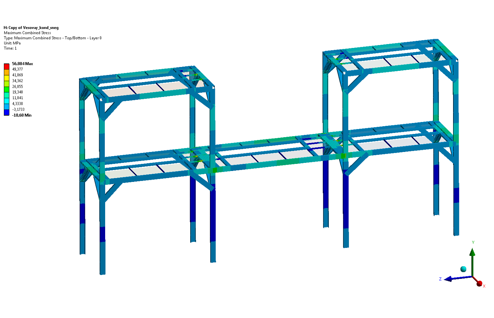Click the 56,884 Max legend value
The width and height of the screenshot is (494, 318).
[x=23, y=64]
